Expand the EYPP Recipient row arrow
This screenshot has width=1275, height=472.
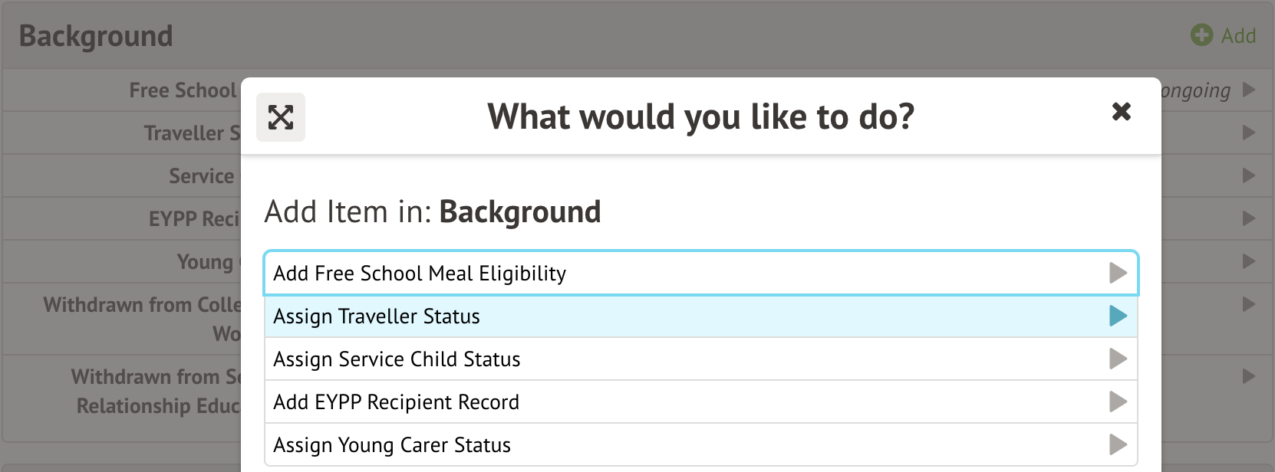click(x=1249, y=219)
